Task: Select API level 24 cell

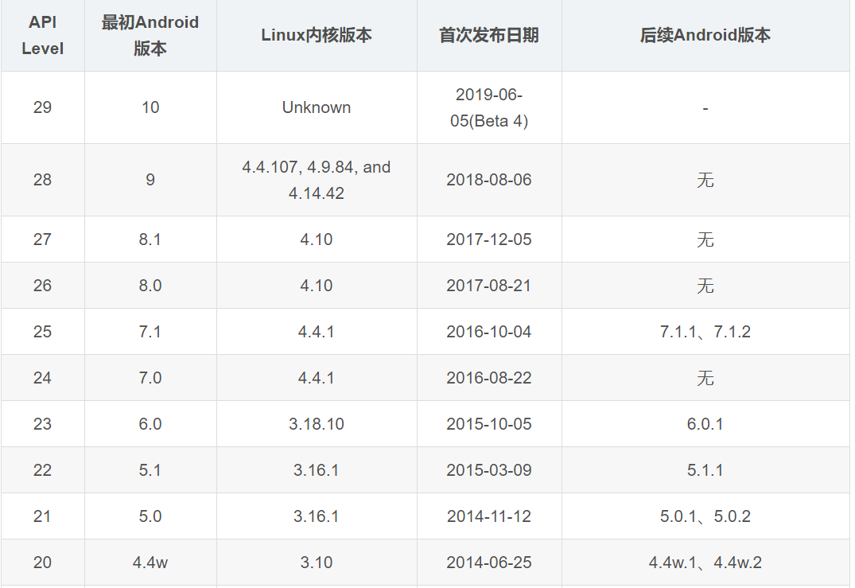Action: point(42,378)
